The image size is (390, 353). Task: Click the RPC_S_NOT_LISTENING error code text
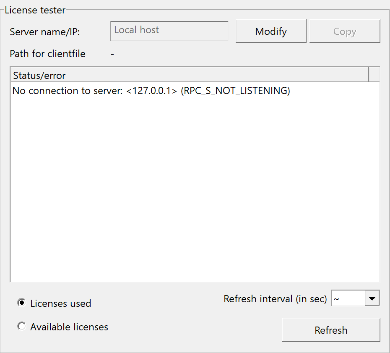(x=235, y=91)
